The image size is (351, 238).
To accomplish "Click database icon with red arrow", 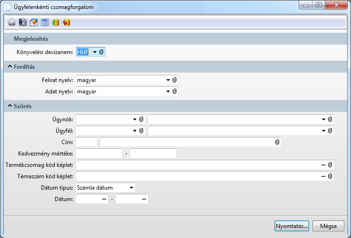I will tap(67, 22).
